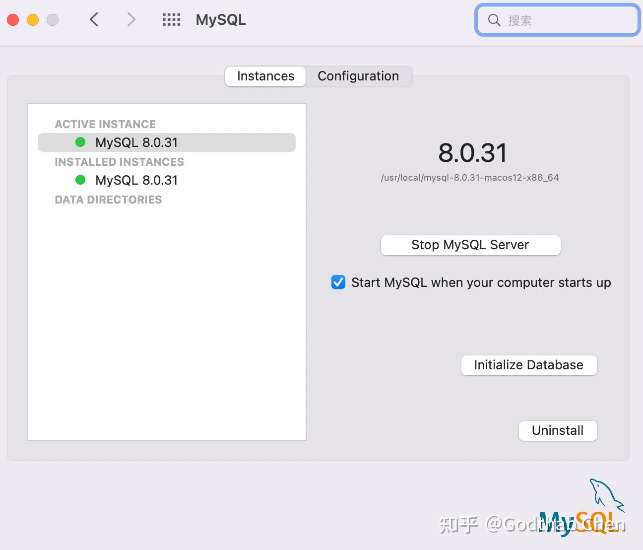
Task: Click the yellow minimize button
Action: click(x=32, y=19)
